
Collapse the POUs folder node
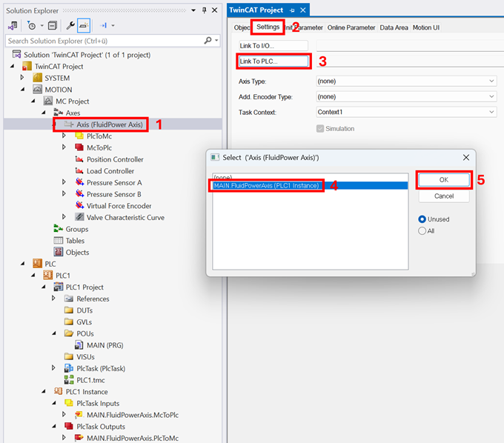pyautogui.click(x=54, y=333)
